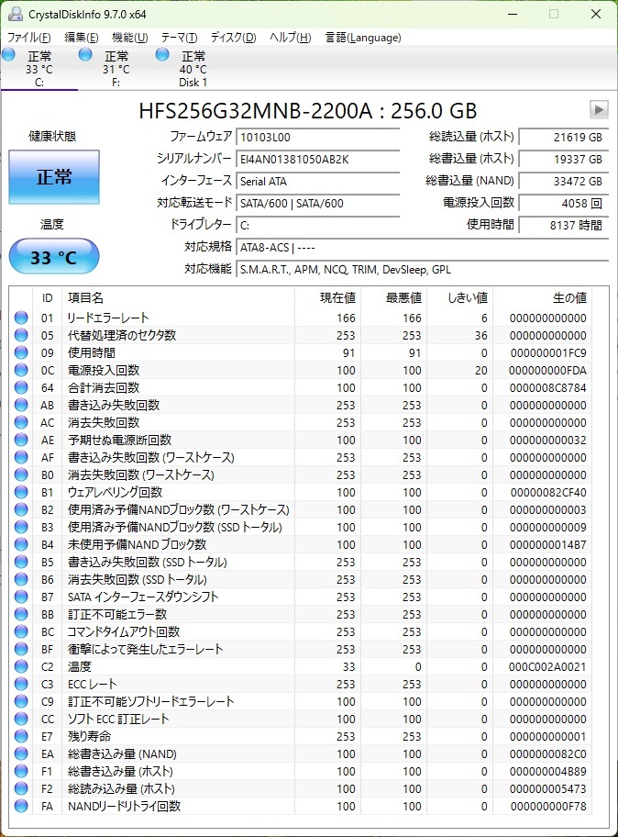Click the power on hours value 8137 時間
618x837 pixels.
point(563,225)
